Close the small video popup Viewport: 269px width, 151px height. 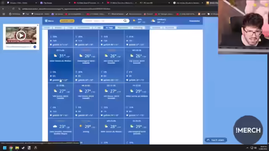(x=37, y=25)
